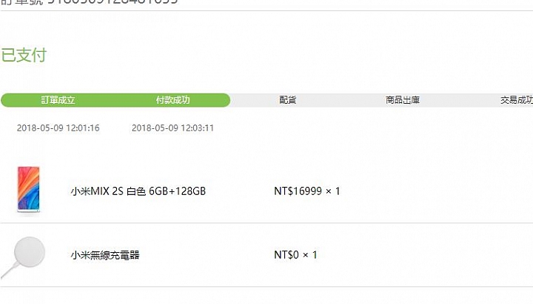Click the divider row below 小米MIX 2S item
This screenshot has height=304, width=533.
pyautogui.click(x=266, y=223)
